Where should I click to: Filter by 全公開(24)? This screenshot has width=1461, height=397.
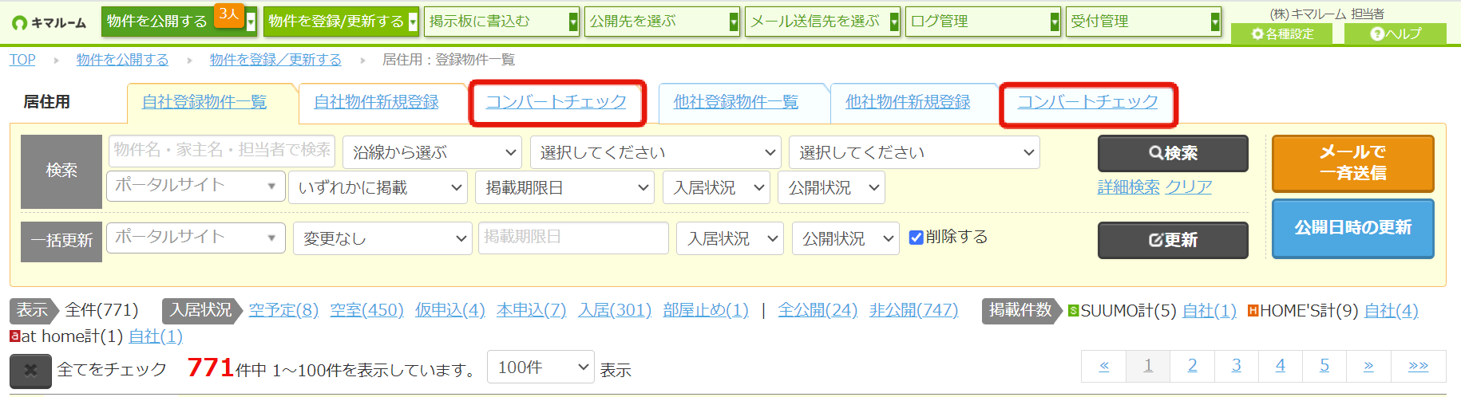click(818, 310)
